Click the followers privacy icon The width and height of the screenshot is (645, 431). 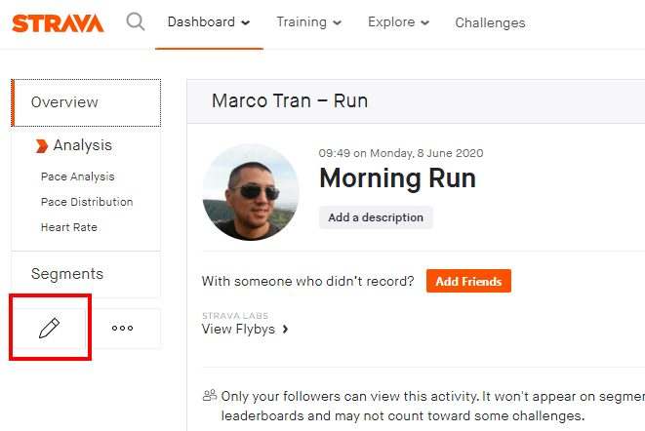[209, 395]
